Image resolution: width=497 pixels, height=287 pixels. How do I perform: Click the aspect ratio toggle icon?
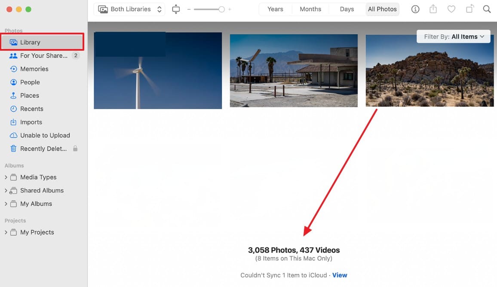point(176,9)
